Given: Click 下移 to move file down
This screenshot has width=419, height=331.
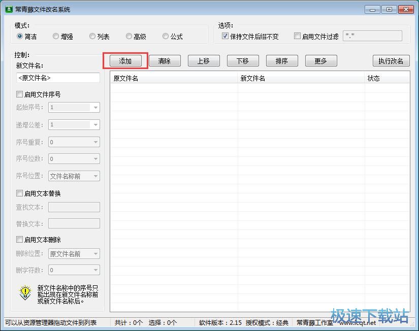Looking at the screenshot, I should [x=242, y=60].
